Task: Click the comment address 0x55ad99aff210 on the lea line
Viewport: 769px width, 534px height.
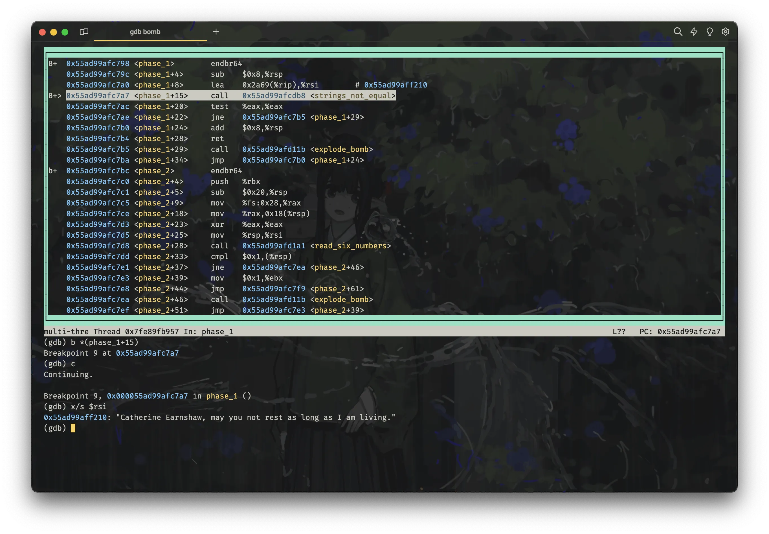Action: click(396, 85)
